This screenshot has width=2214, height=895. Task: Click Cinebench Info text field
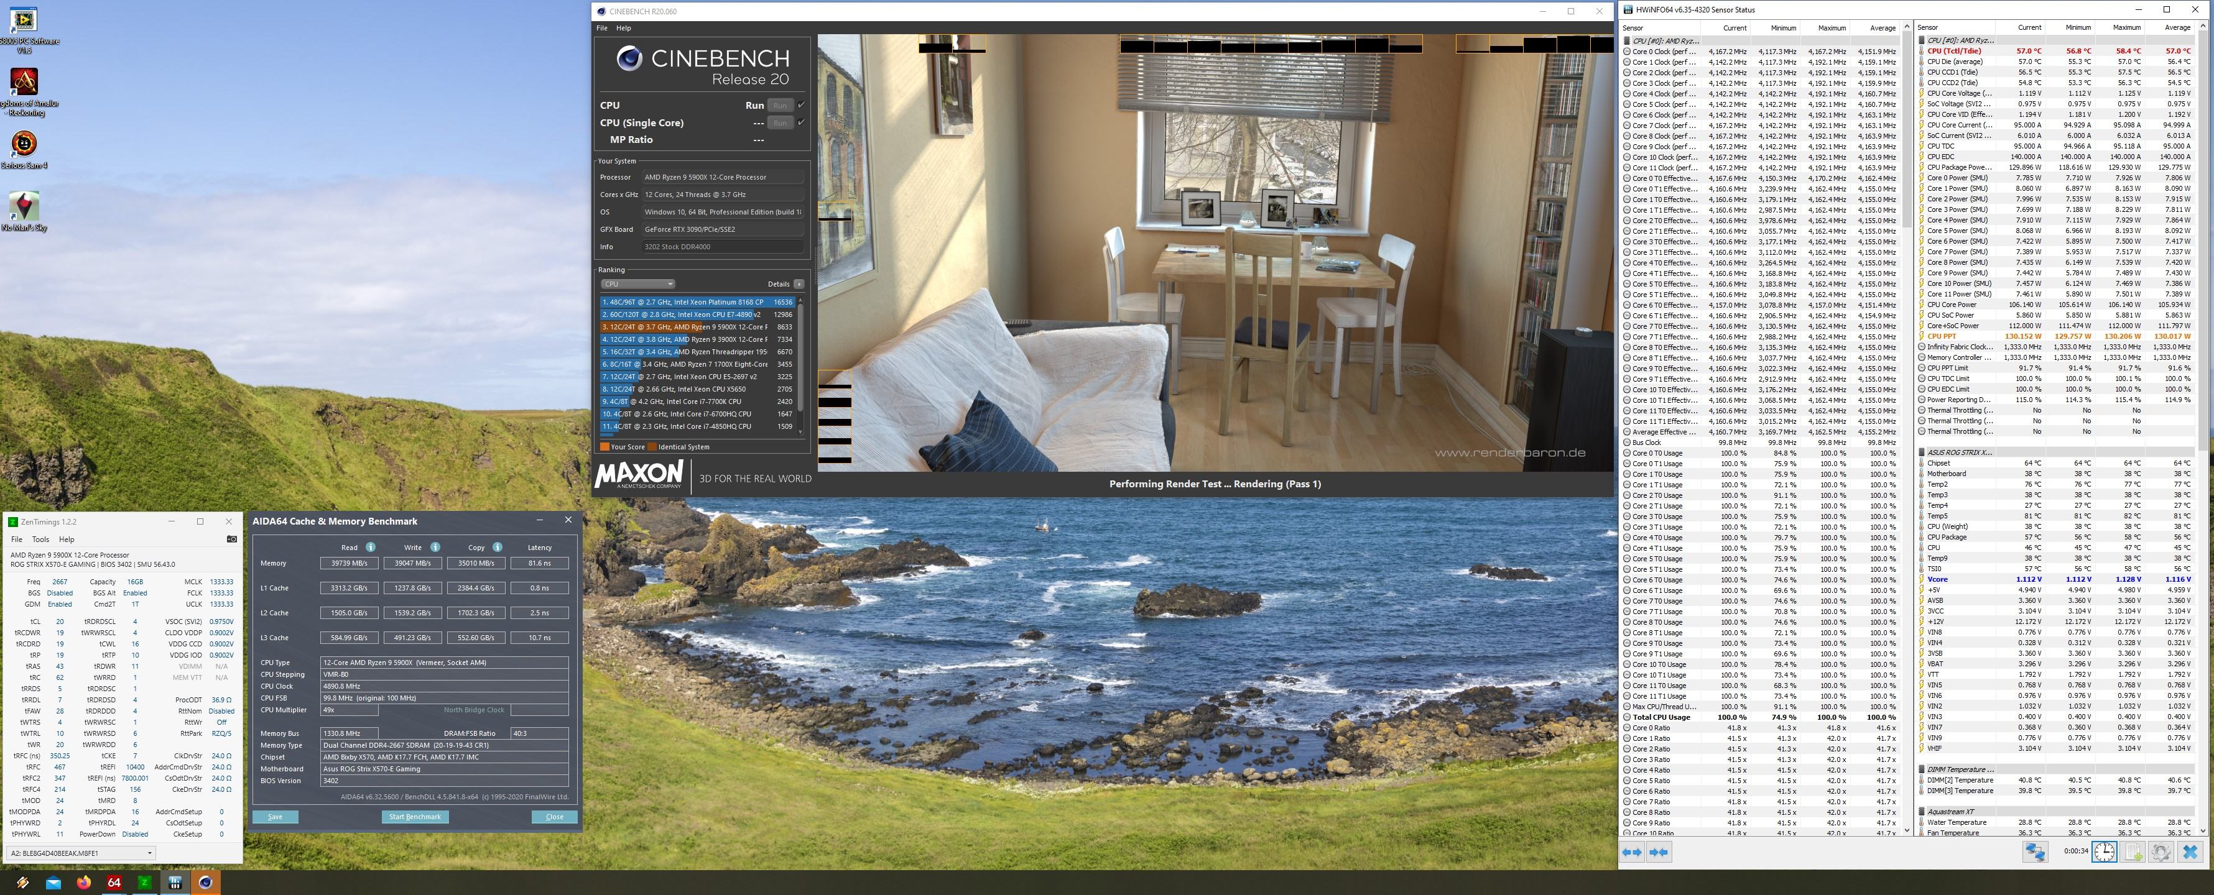(x=723, y=247)
